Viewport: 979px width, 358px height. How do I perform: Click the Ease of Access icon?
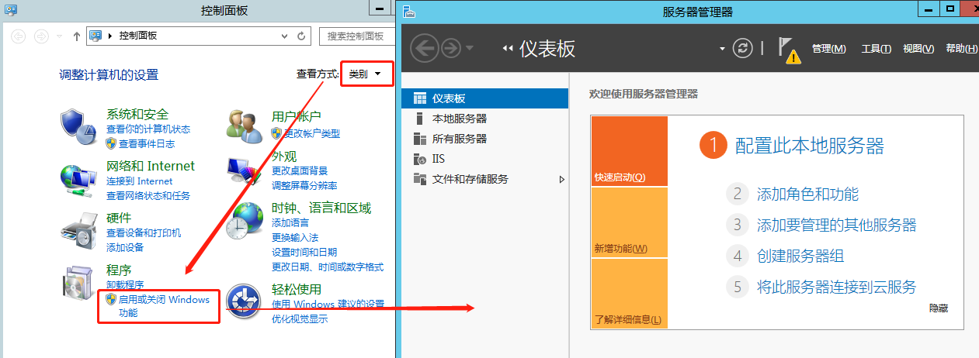(244, 302)
